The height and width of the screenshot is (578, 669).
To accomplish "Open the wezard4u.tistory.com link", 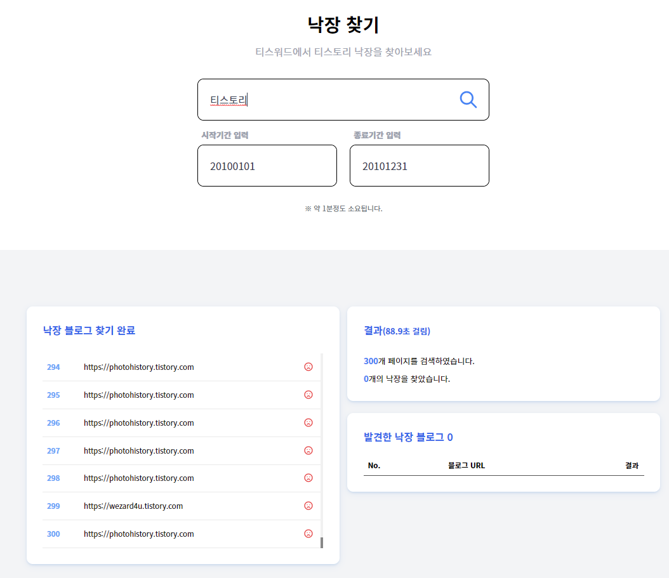I will 133,506.
